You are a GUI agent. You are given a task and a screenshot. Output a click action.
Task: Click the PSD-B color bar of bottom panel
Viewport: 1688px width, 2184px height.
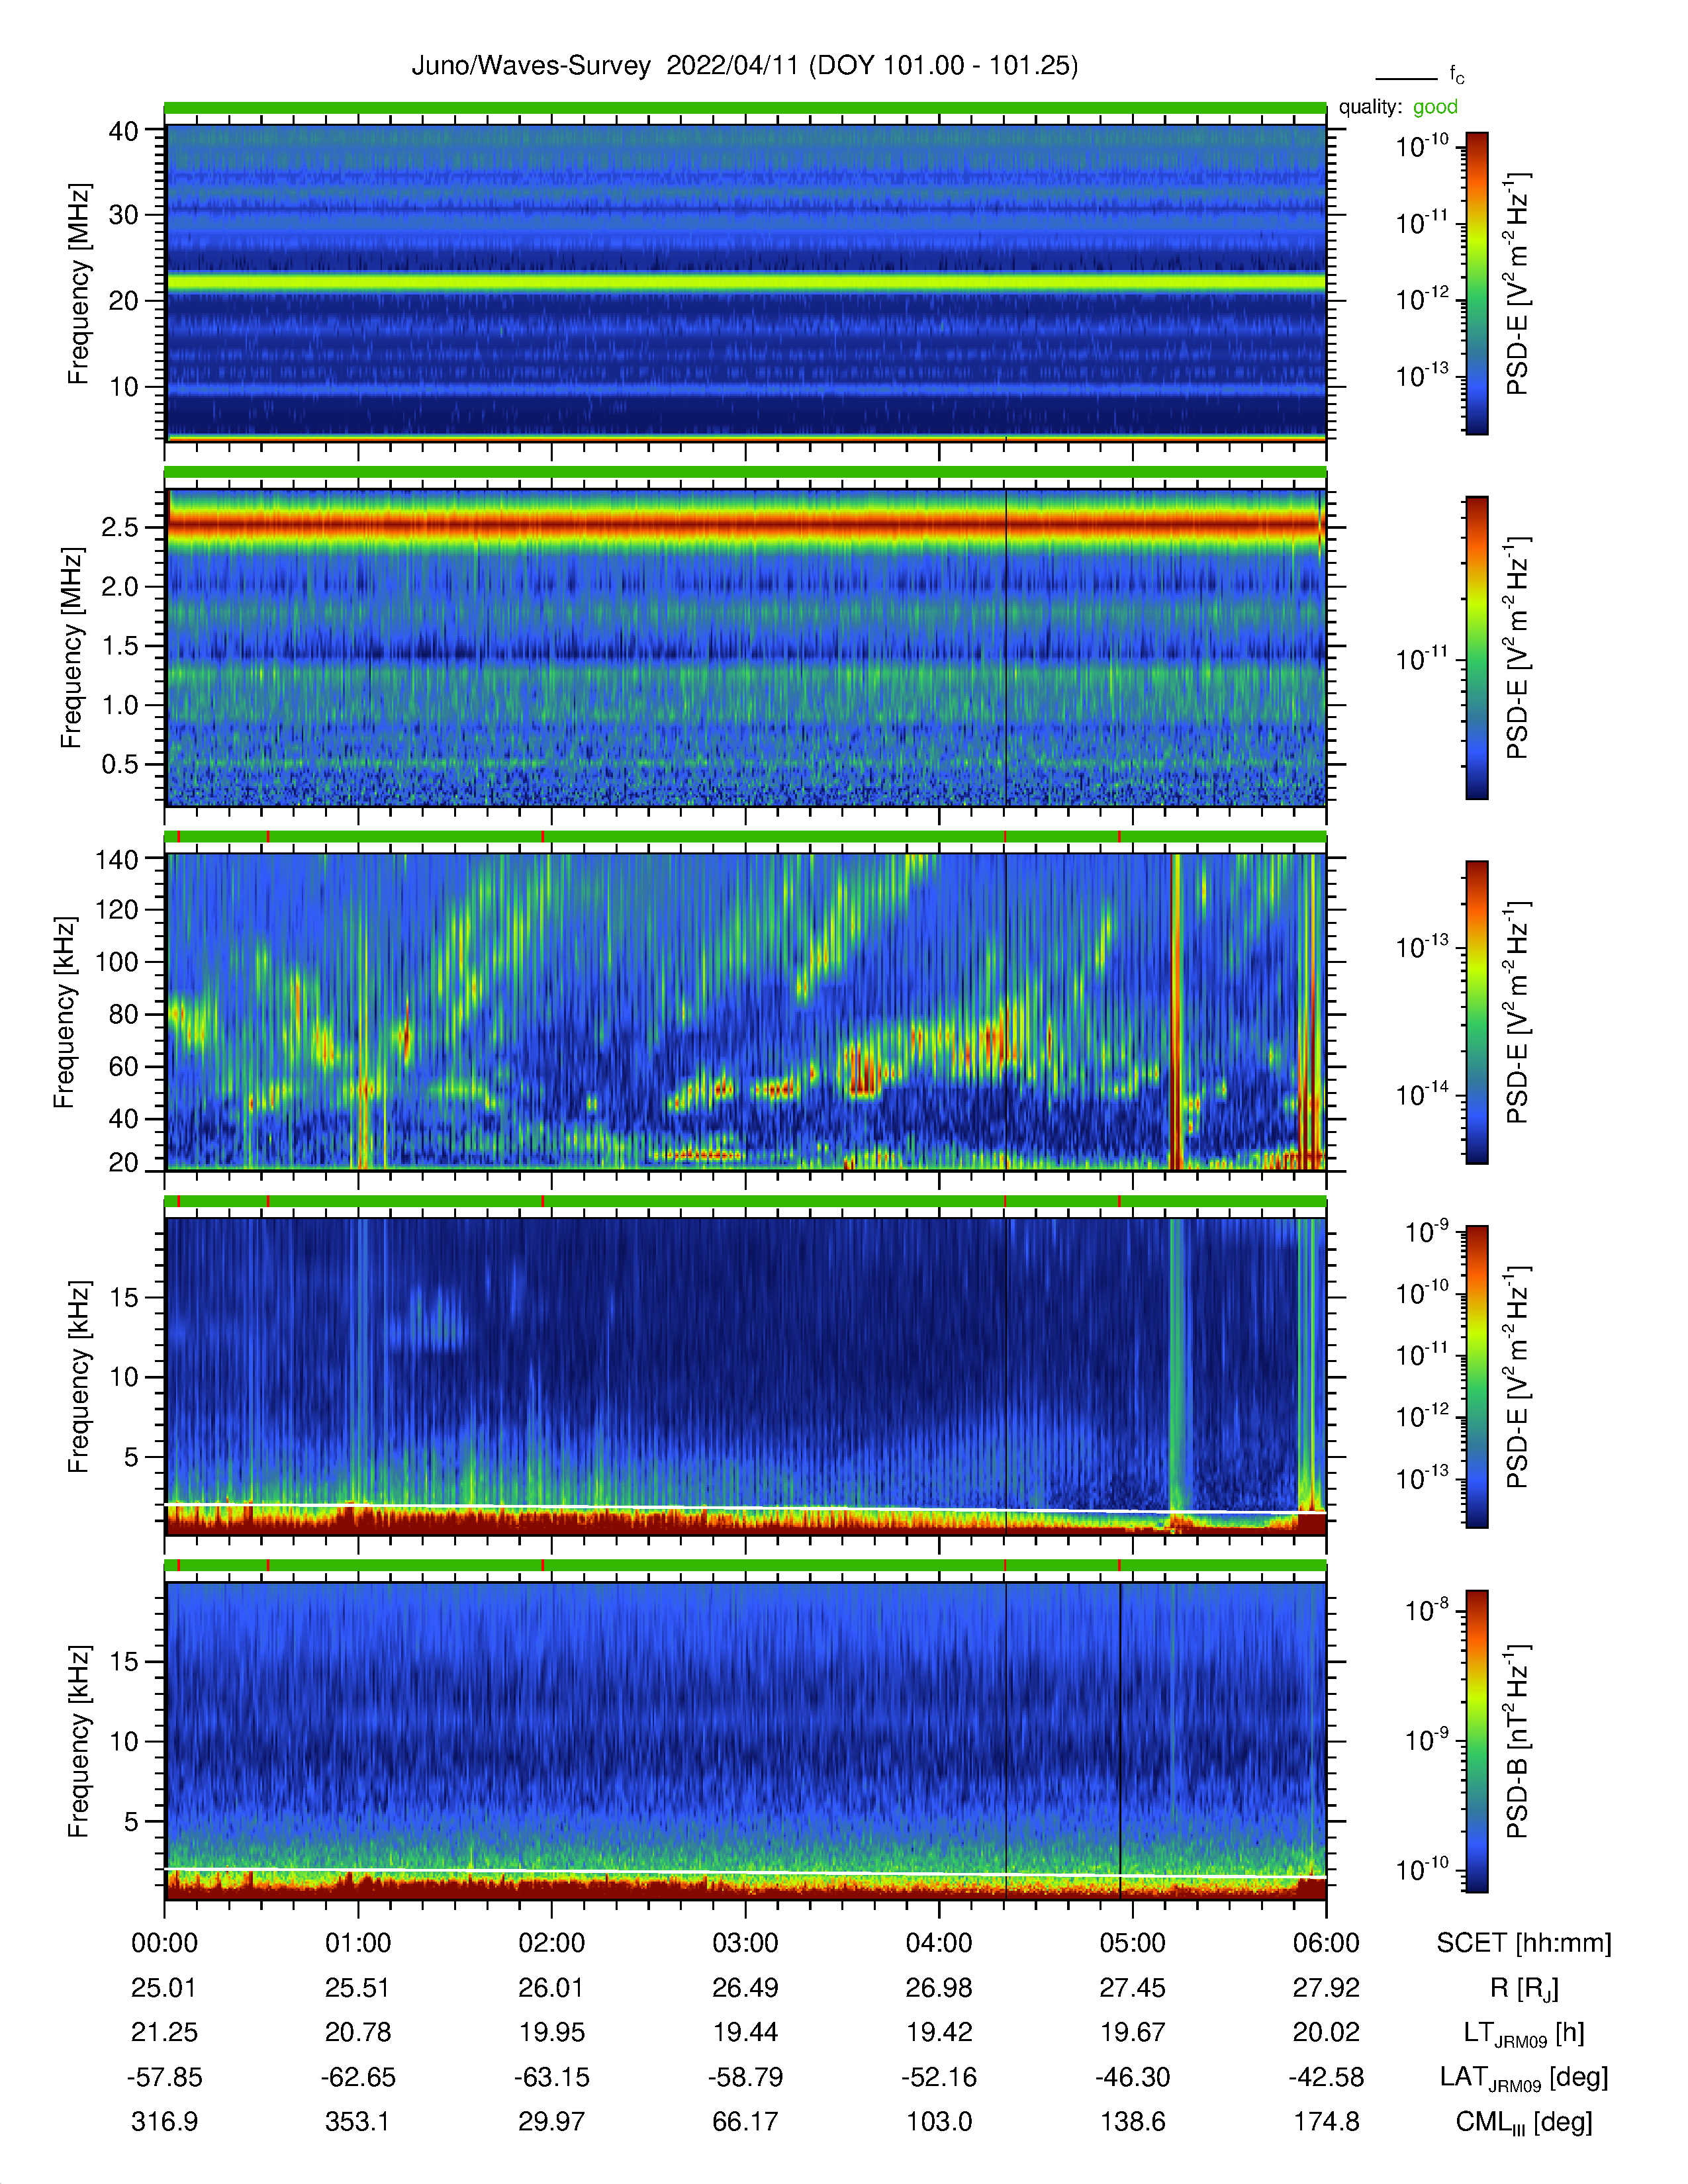[x=1476, y=1741]
